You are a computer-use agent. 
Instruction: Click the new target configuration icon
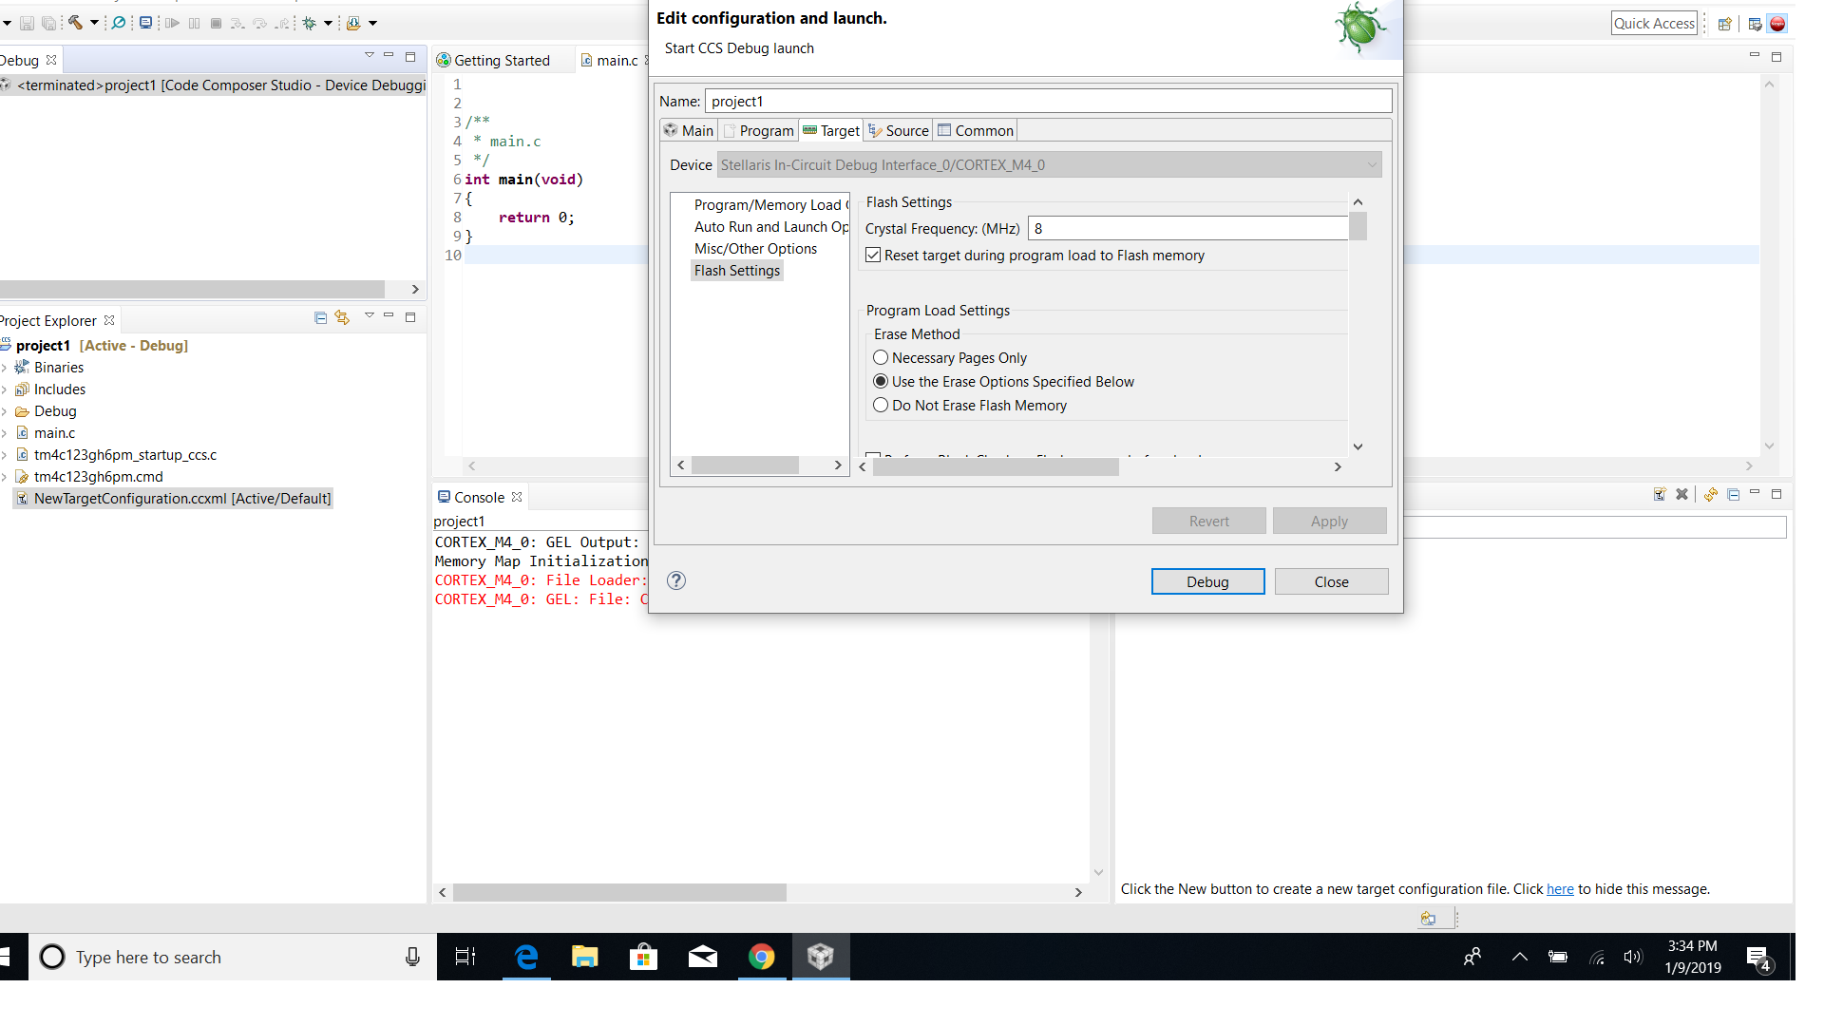coord(1660,494)
